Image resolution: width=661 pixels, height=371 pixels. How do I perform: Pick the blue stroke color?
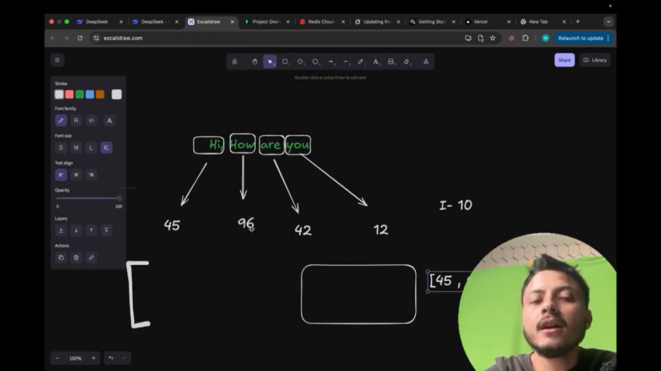coord(90,94)
